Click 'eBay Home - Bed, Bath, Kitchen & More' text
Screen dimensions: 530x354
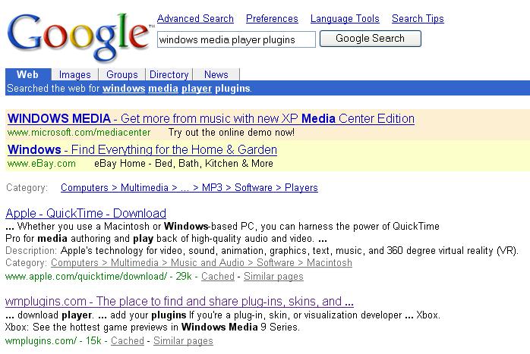point(184,163)
